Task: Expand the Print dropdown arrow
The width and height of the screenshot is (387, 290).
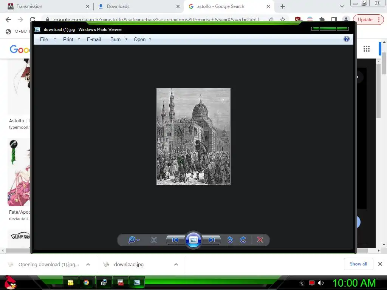Action: click(x=79, y=39)
